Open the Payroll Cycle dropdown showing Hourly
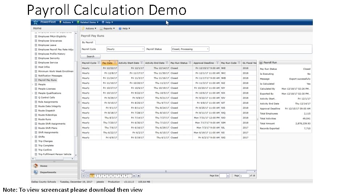The image size is (348, 195). tap(125, 49)
